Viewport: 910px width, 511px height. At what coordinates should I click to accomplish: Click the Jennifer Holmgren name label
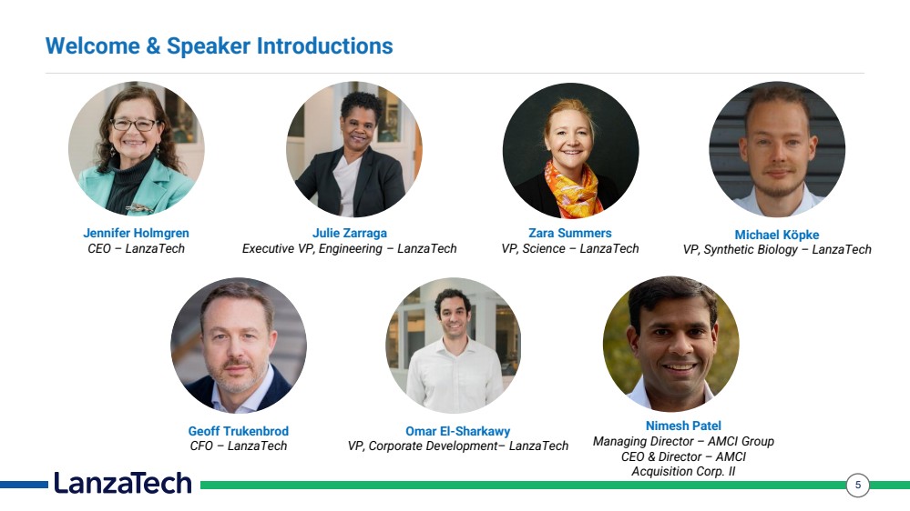pyautogui.click(x=136, y=233)
